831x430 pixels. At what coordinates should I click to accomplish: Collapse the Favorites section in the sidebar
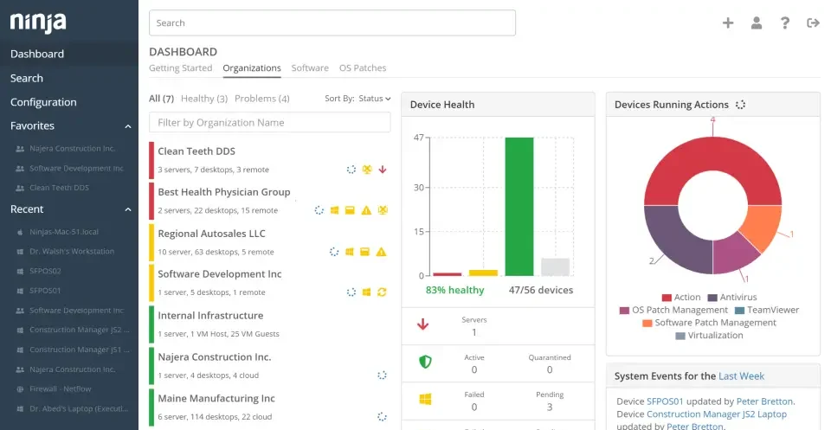[128, 126]
